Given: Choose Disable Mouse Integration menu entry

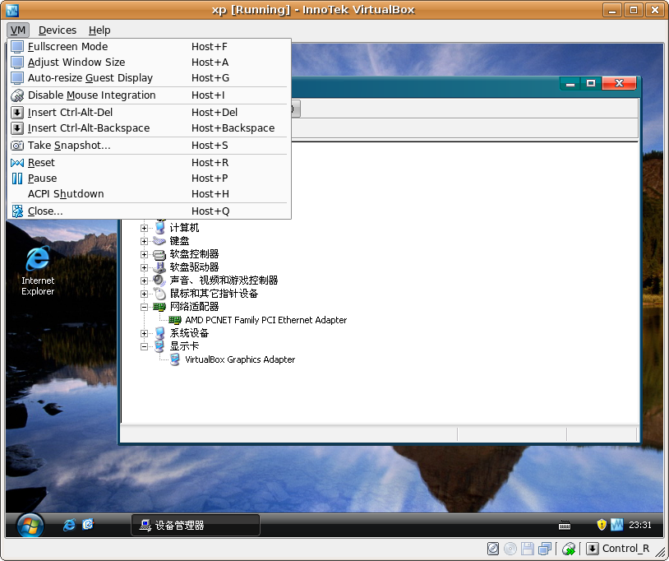Looking at the screenshot, I should click(x=149, y=95).
